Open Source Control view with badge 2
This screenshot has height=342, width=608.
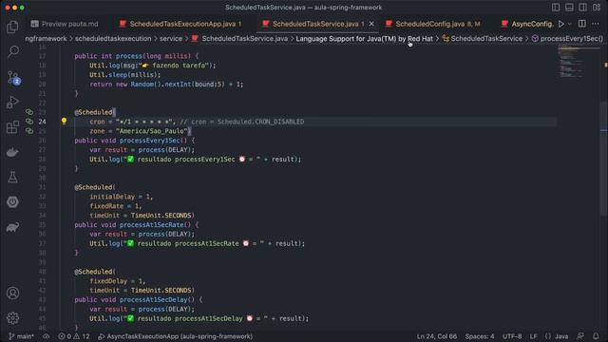13,77
